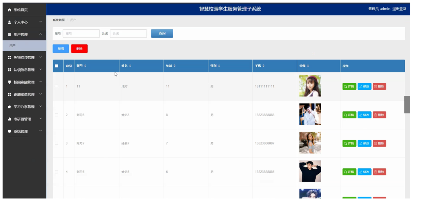Check the row with phone 15111111111
The height and width of the screenshot is (204, 421).
[x=56, y=86]
